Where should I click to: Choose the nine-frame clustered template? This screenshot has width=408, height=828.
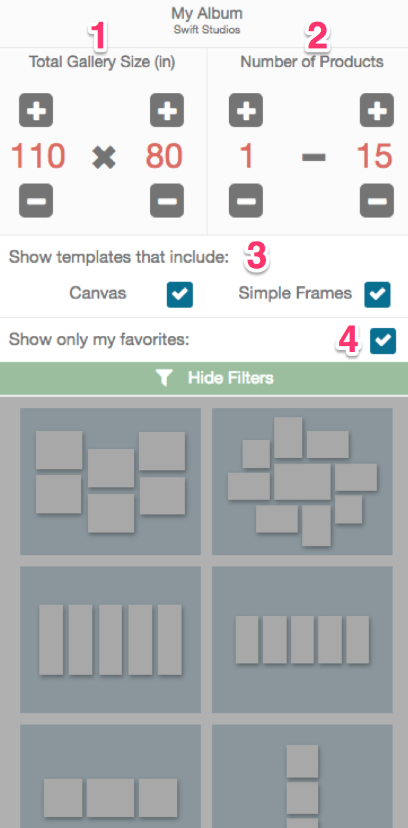coord(302,481)
